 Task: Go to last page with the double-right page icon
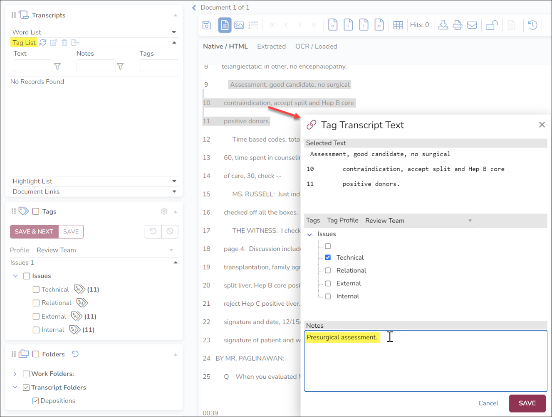(x=379, y=25)
